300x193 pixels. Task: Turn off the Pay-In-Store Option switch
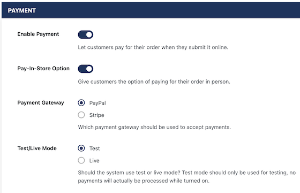(86, 69)
